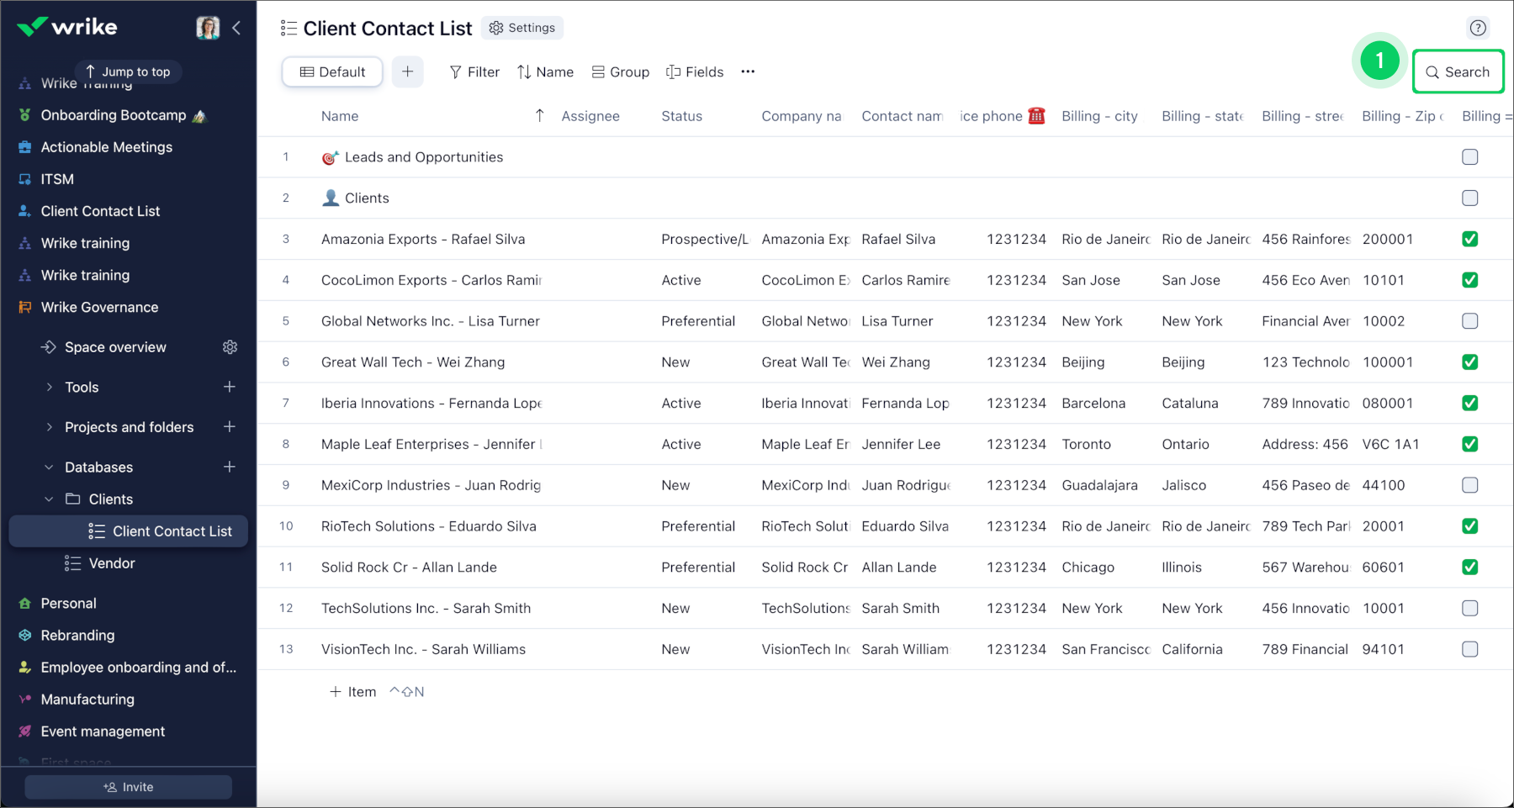Click the green step indicator numbered 1
Image resolution: width=1514 pixels, height=808 pixels.
click(x=1379, y=61)
